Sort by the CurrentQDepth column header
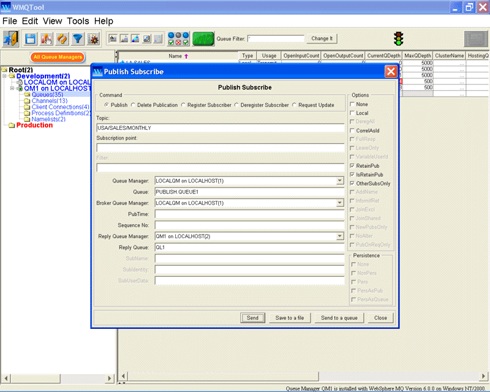The width and height of the screenshot is (490, 392). 384,56
